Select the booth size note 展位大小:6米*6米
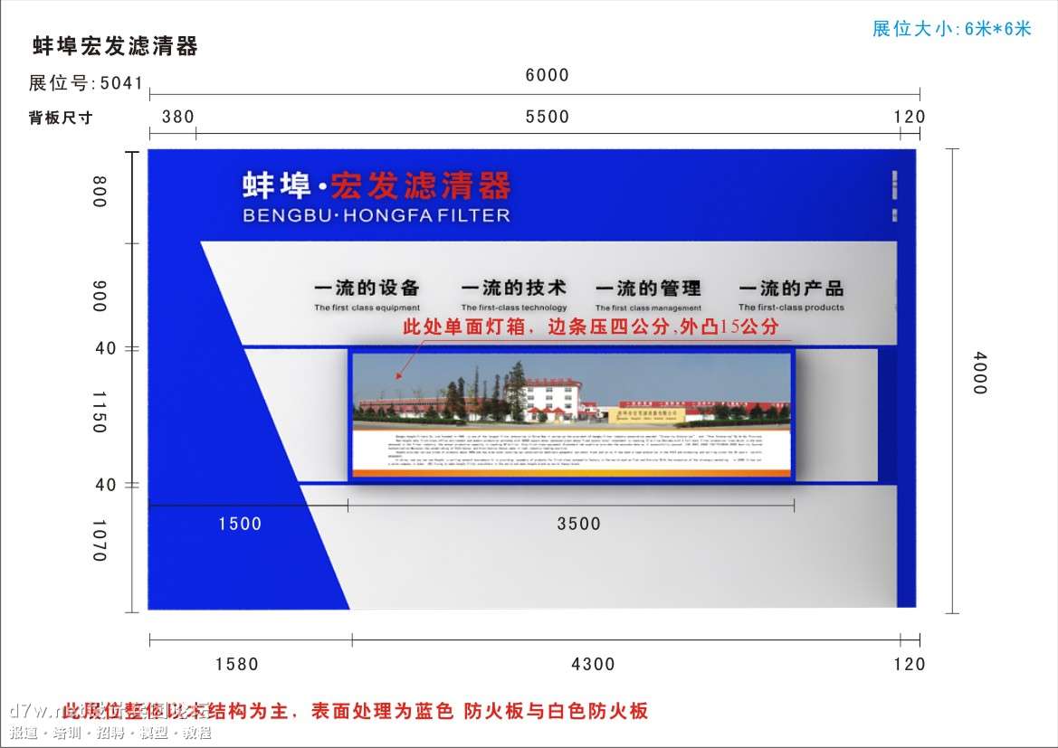The image size is (1058, 748). 952,28
